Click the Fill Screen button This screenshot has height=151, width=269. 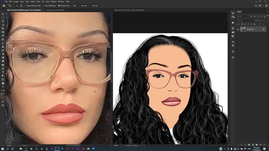pos(95,5)
